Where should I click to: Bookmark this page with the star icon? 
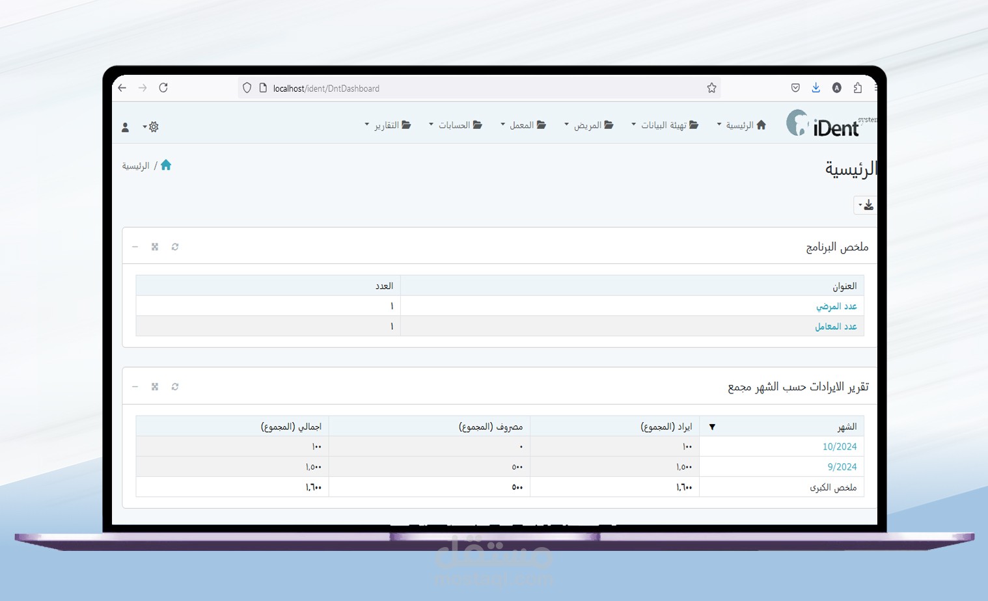pyautogui.click(x=711, y=88)
